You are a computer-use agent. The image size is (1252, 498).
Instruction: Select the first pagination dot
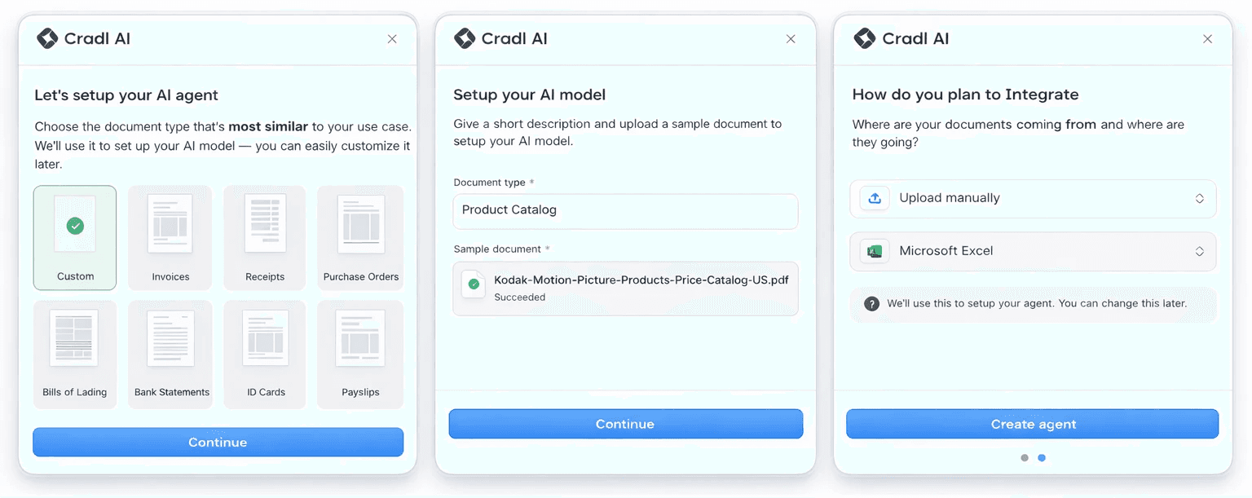[1025, 457]
